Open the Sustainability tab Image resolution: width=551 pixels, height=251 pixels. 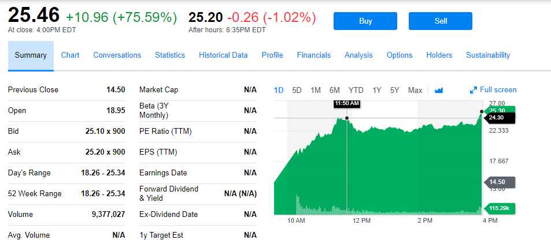pyautogui.click(x=488, y=55)
